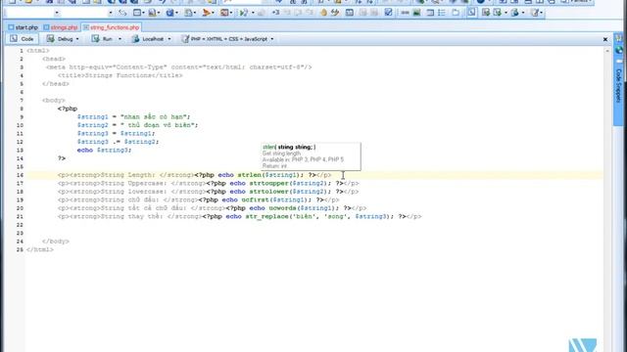The height and width of the screenshot is (352, 627).
Task: Close the current document with the X
Action: (605, 39)
